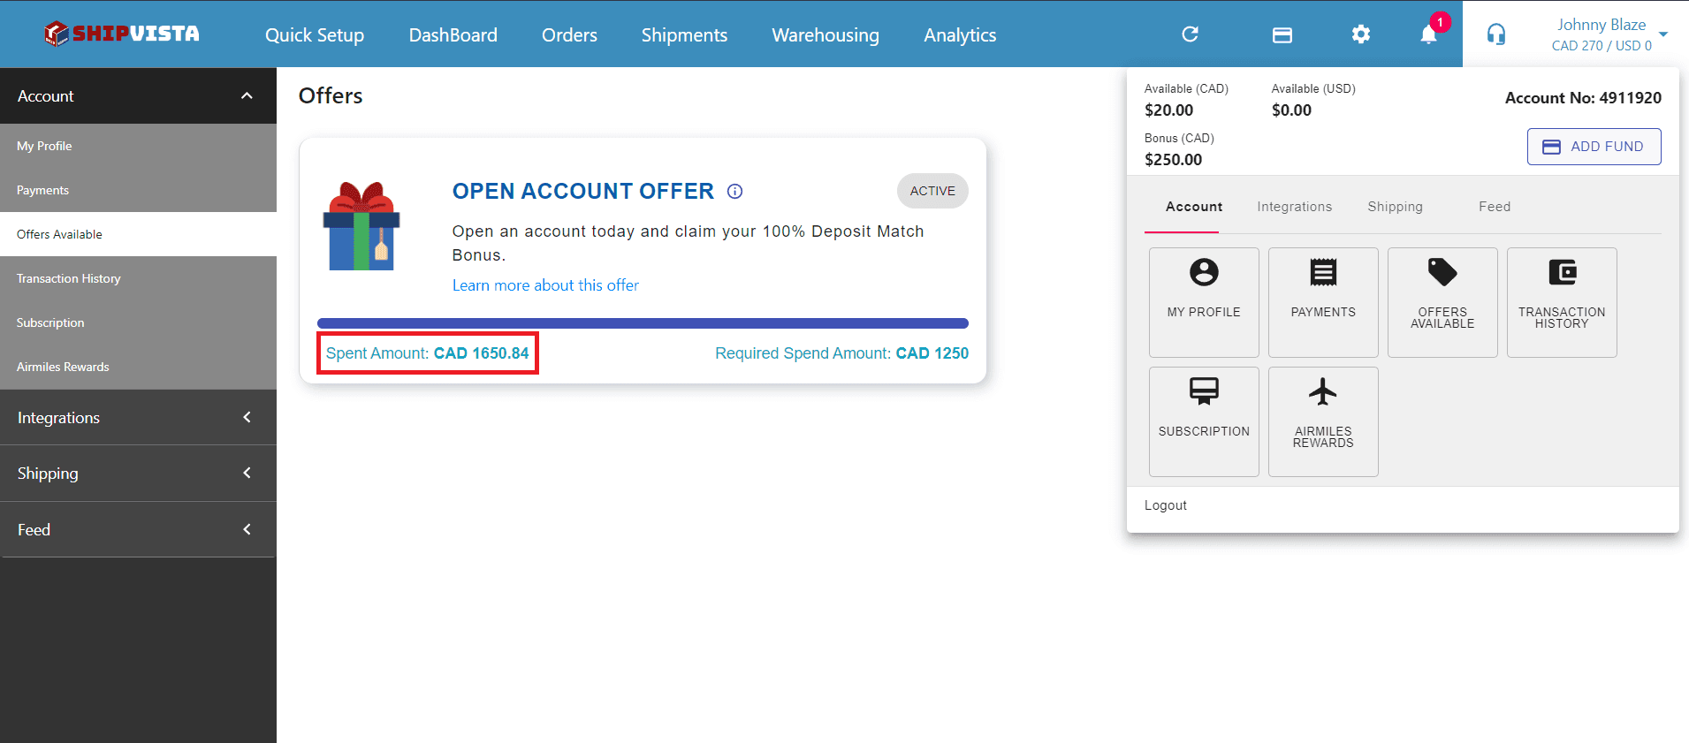The height and width of the screenshot is (743, 1689).
Task: Click the info icon beside Open Account Offer
Action: 734,191
